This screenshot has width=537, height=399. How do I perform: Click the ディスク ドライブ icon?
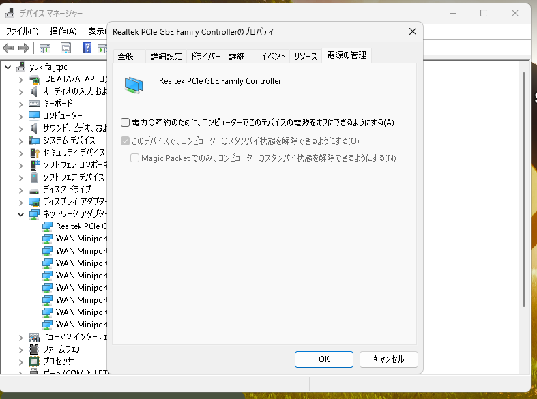pyautogui.click(x=34, y=190)
